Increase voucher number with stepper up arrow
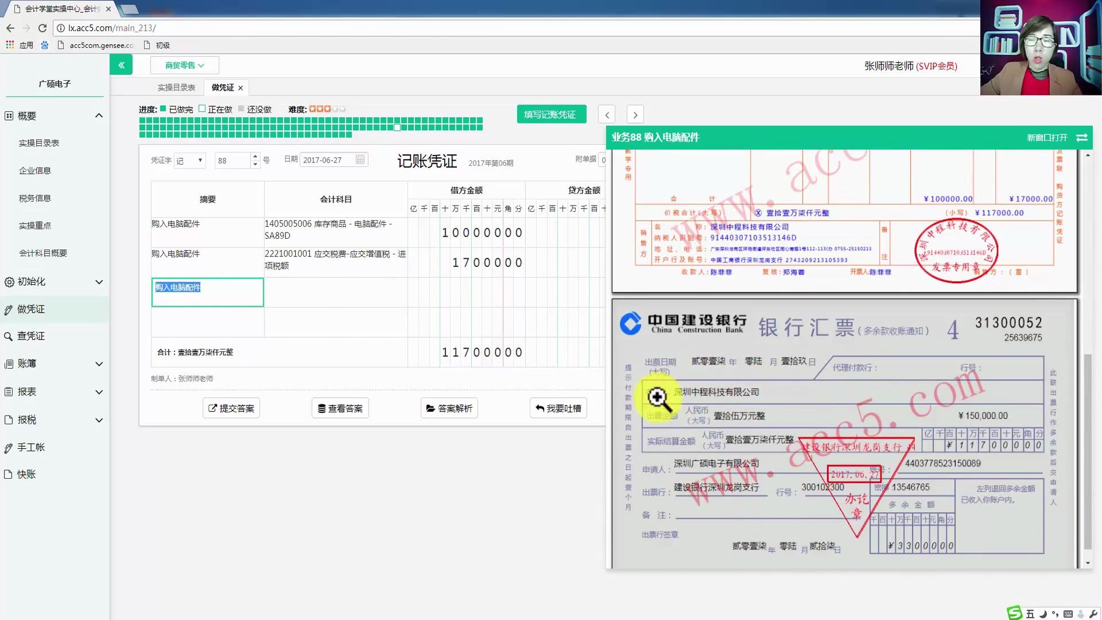 [x=254, y=157]
